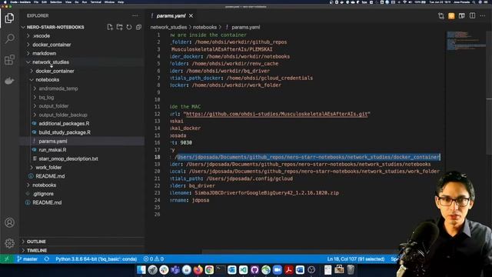This screenshot has width=492, height=277.
Task: Open run_mskai.R file
Action: [x=52, y=150]
